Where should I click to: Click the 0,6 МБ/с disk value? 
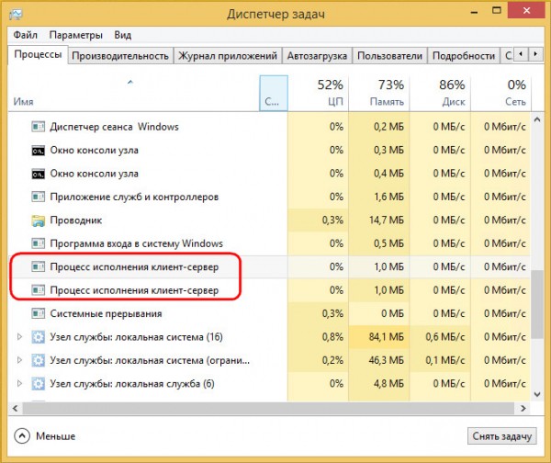(x=444, y=337)
